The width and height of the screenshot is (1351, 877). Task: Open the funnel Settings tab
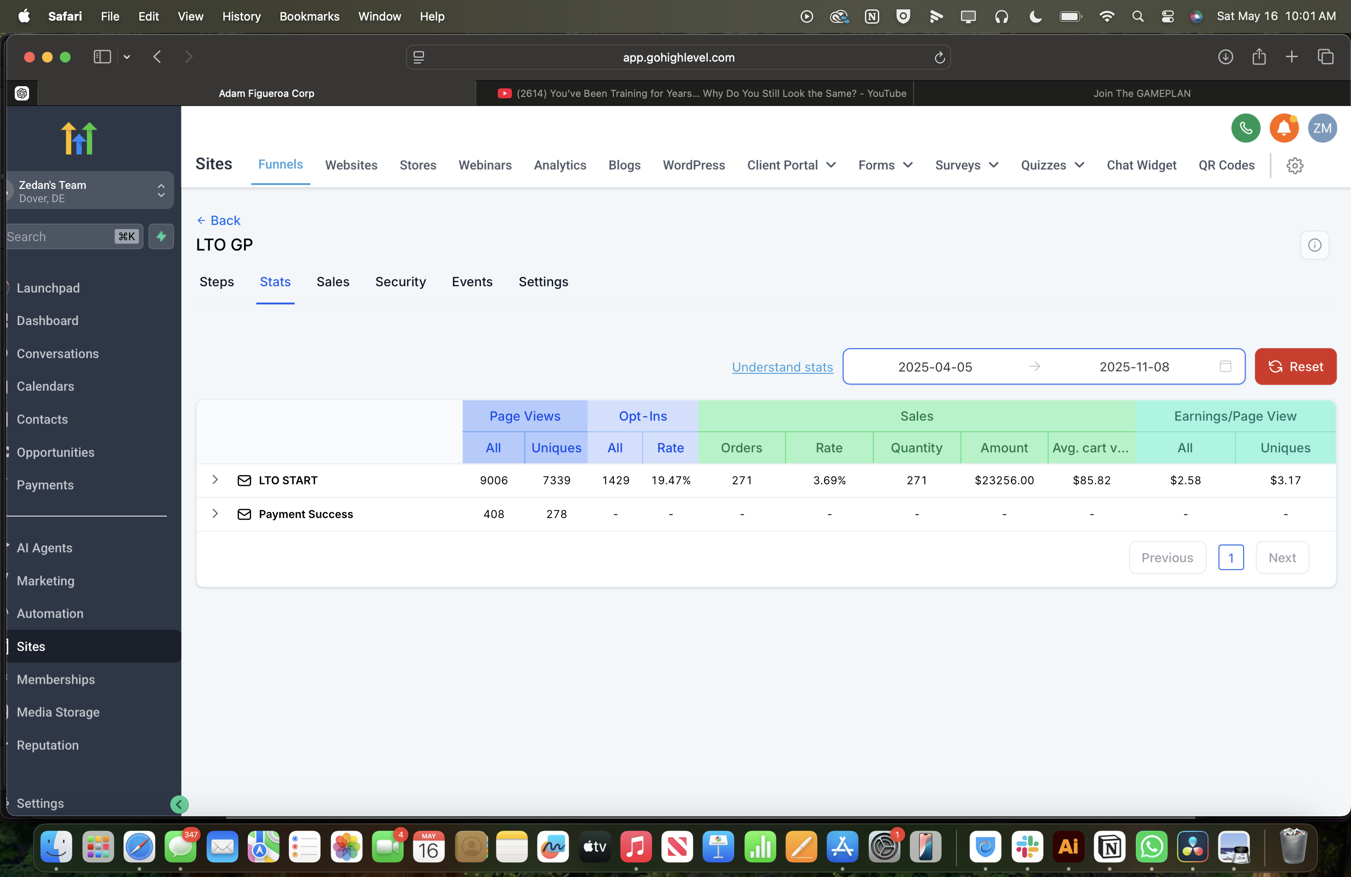tap(543, 282)
